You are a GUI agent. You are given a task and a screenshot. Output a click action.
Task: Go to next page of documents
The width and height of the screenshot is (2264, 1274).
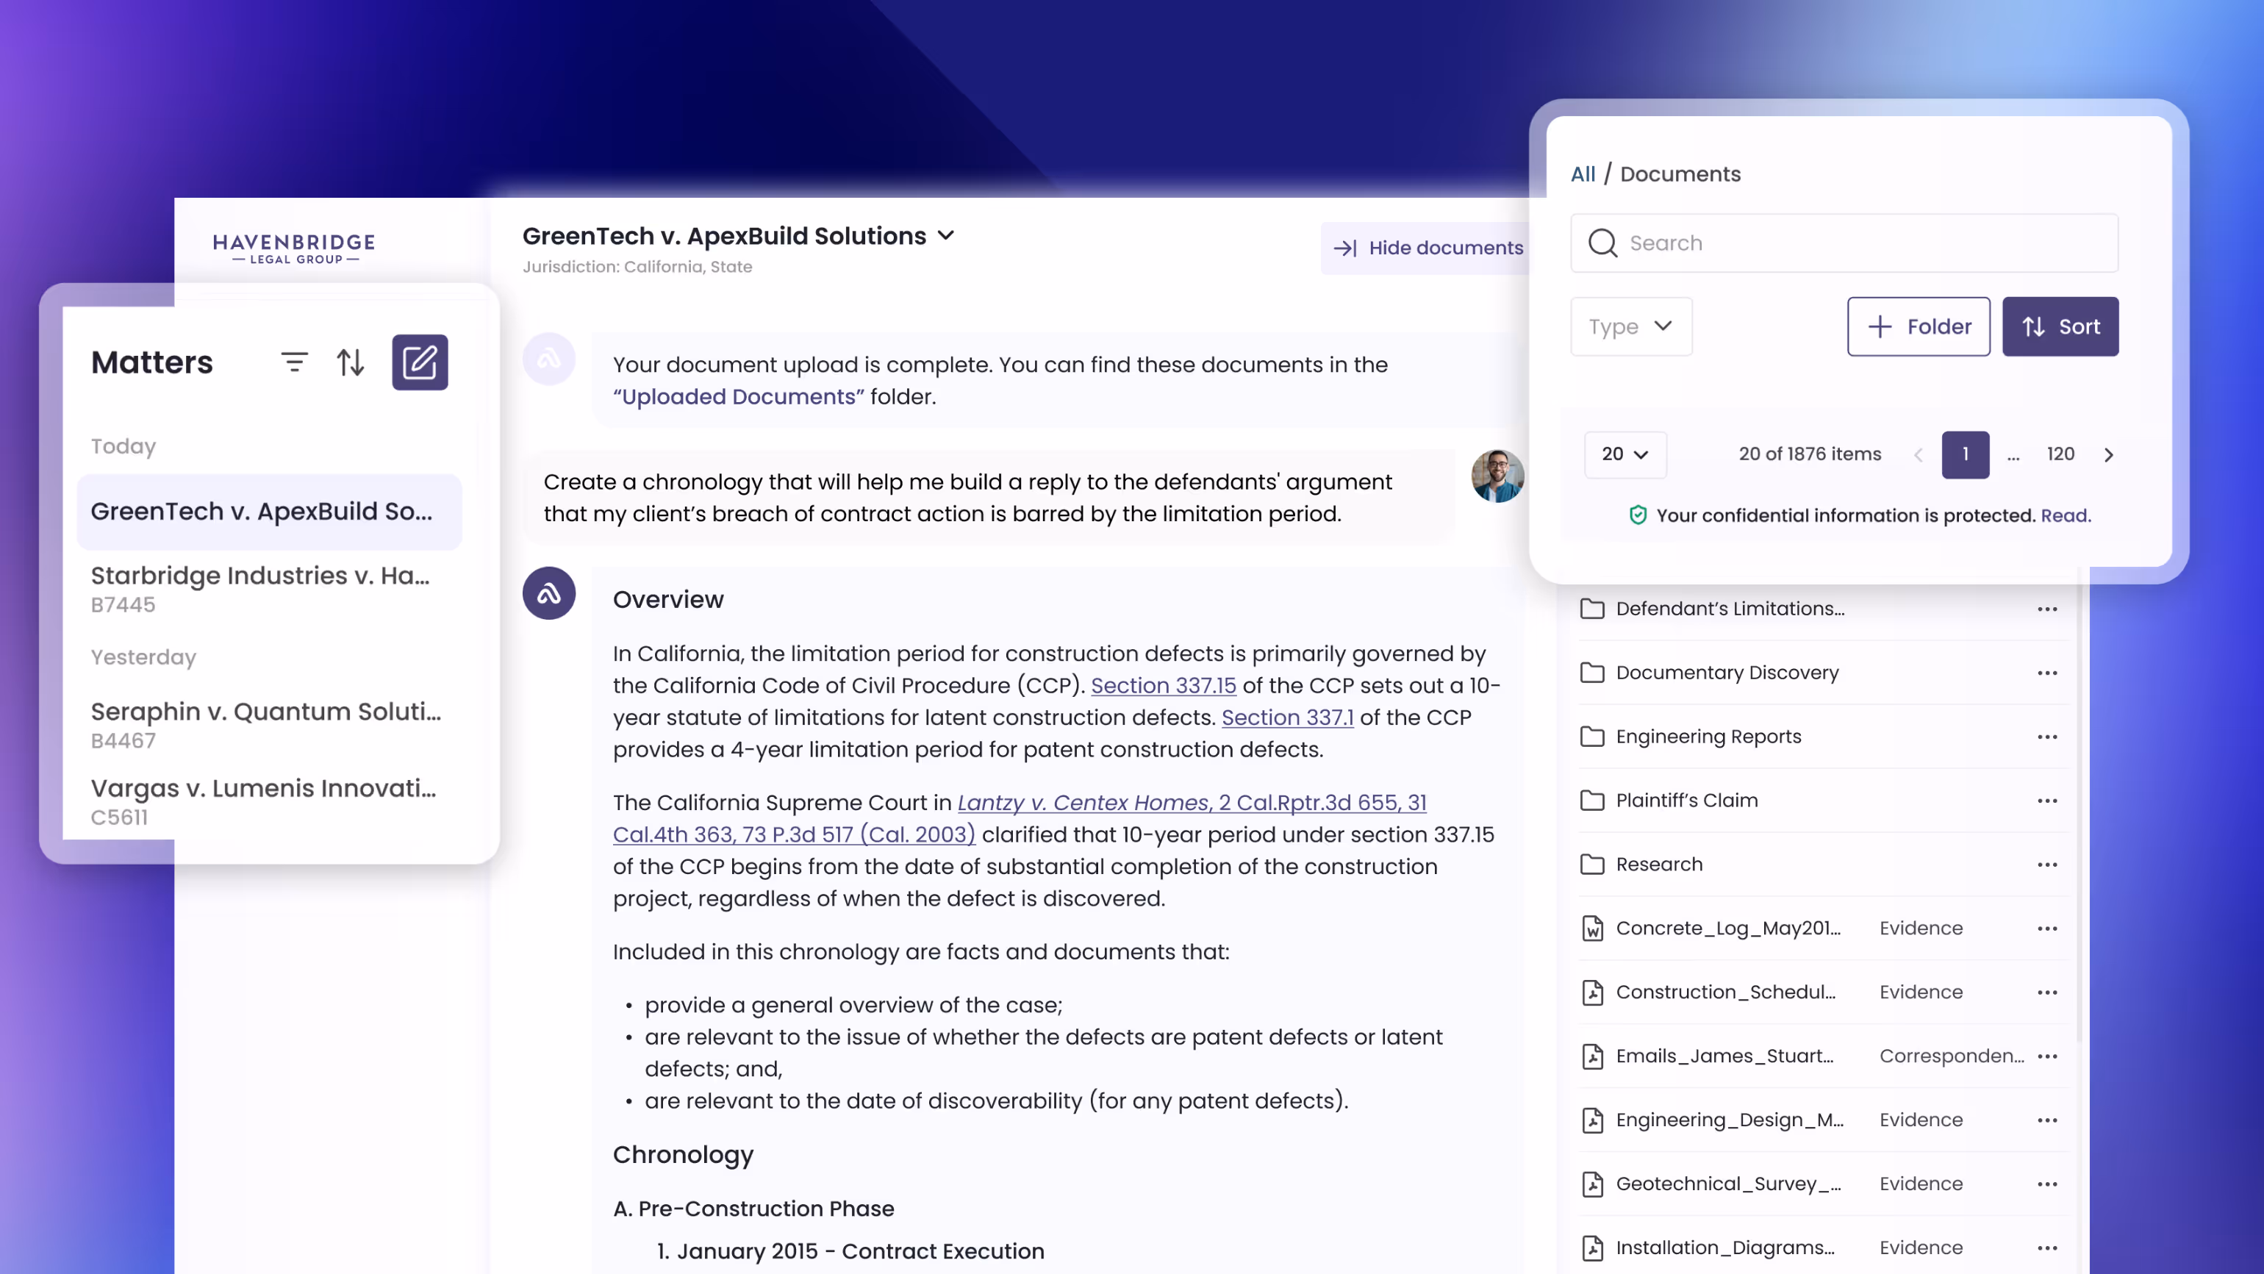coord(2108,454)
